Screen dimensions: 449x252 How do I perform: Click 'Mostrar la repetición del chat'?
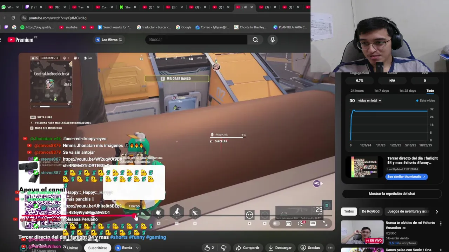coord(392,194)
